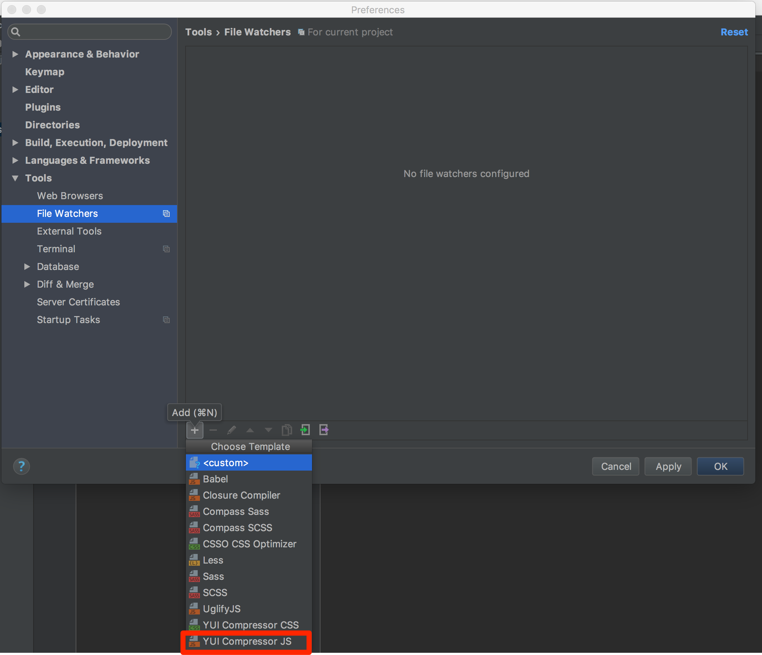Click project-level icon beside Terminal row
The height and width of the screenshot is (655, 762).
pyautogui.click(x=166, y=249)
